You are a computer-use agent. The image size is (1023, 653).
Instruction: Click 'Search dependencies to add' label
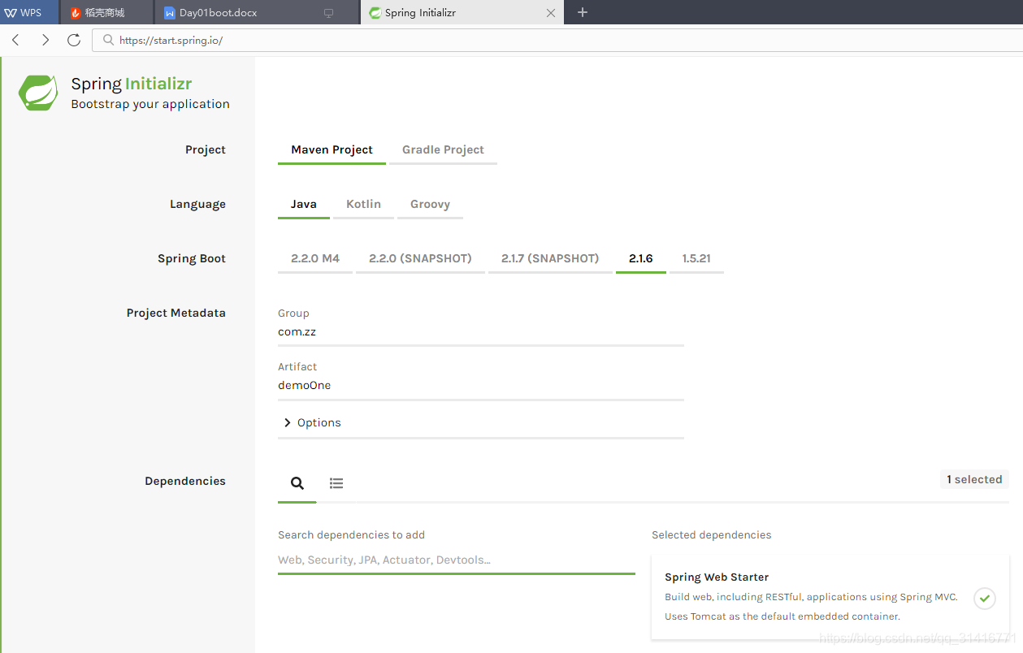tap(352, 535)
